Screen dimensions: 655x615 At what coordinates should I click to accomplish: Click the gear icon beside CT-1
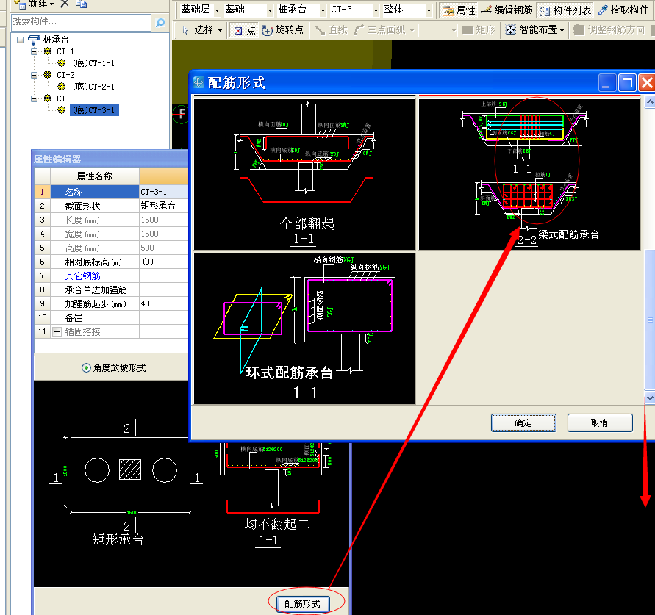point(47,51)
